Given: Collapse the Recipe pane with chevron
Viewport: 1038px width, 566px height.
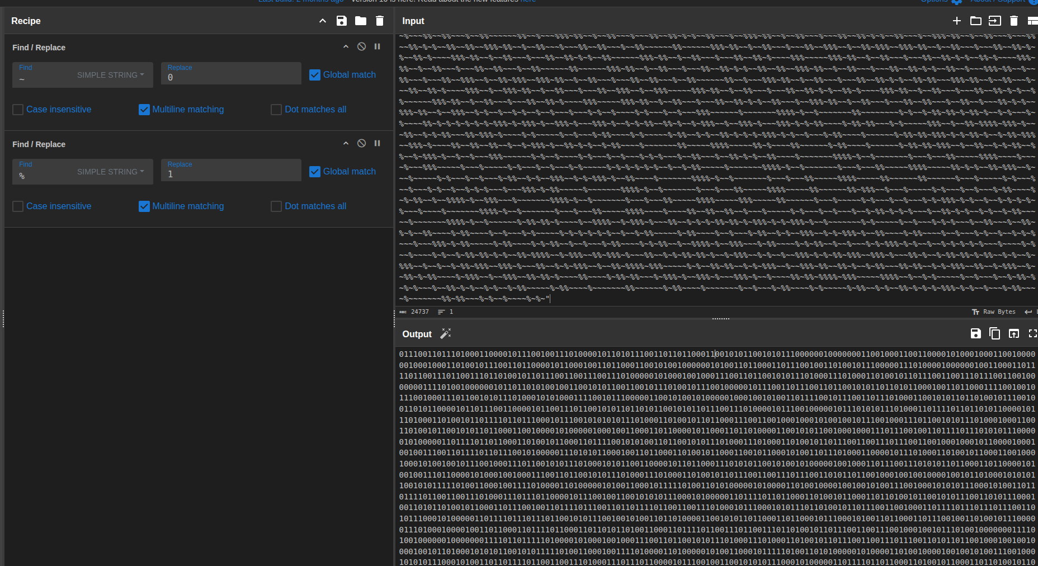Looking at the screenshot, I should 323,21.
